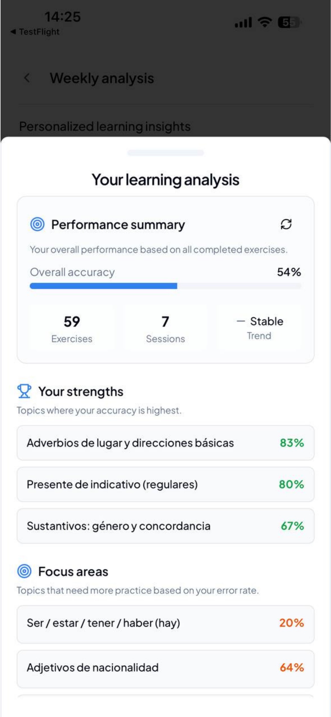Viewport: 331px width, 717px height.
Task: Open Presente de indicativo (regulares) topic
Action: tap(165, 484)
